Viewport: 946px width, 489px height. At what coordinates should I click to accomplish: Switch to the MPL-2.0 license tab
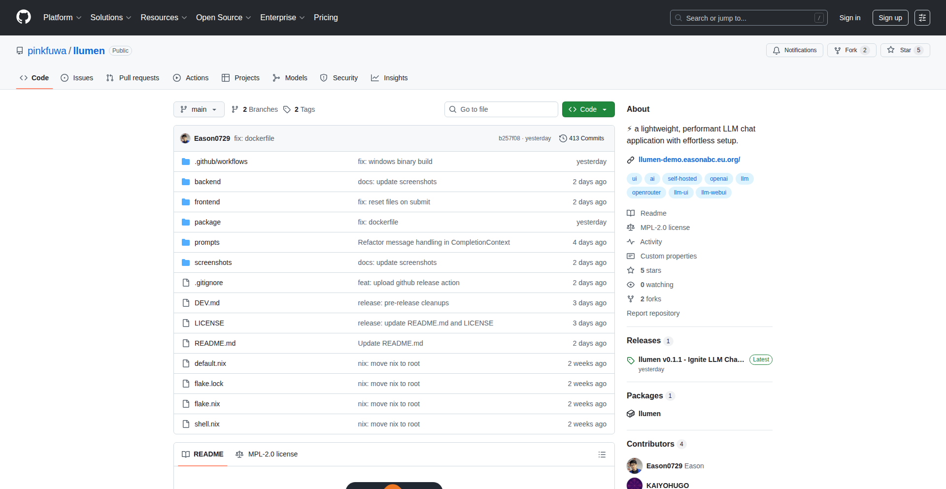pos(267,454)
